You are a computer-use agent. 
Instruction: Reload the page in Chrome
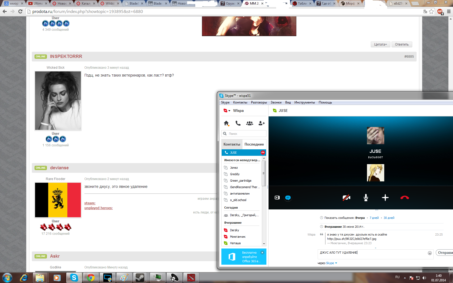20,11
